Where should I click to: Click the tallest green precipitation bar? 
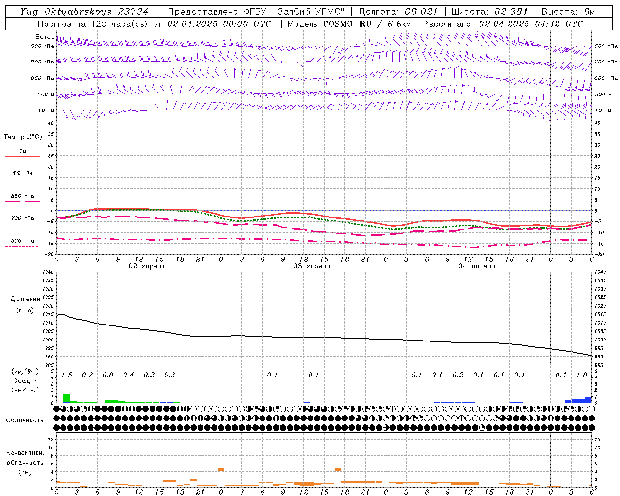click(66, 399)
